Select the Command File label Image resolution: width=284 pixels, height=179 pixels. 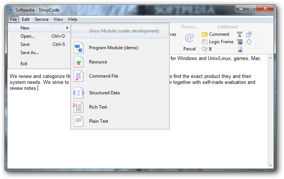[104, 76]
